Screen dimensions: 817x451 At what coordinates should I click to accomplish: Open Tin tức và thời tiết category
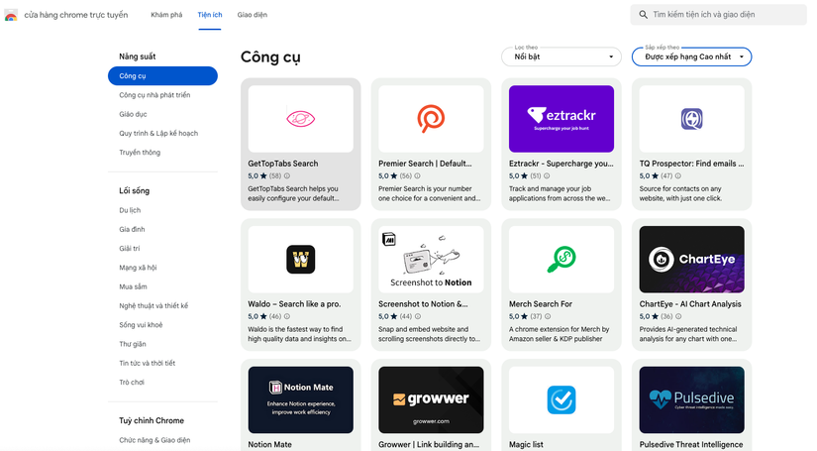click(x=147, y=364)
